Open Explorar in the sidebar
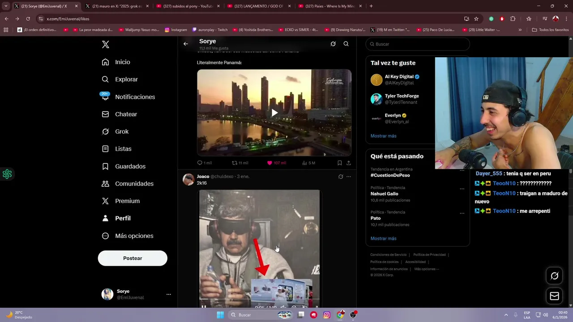Image resolution: width=573 pixels, height=322 pixels. 120,79
